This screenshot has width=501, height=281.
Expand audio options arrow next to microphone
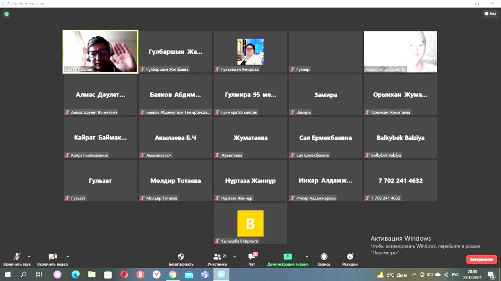coord(29,257)
